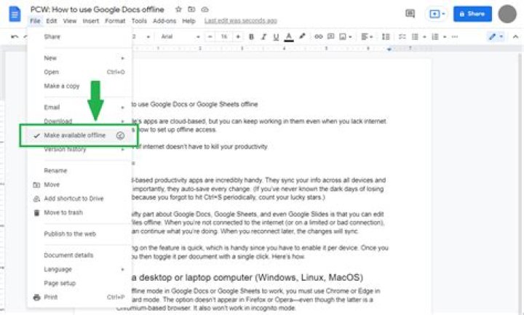Apply Italic formatting
Image resolution: width=524 pixels, height=315 pixels.
pos(263,37)
